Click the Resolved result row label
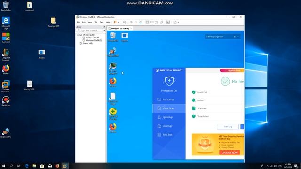 click(x=202, y=92)
